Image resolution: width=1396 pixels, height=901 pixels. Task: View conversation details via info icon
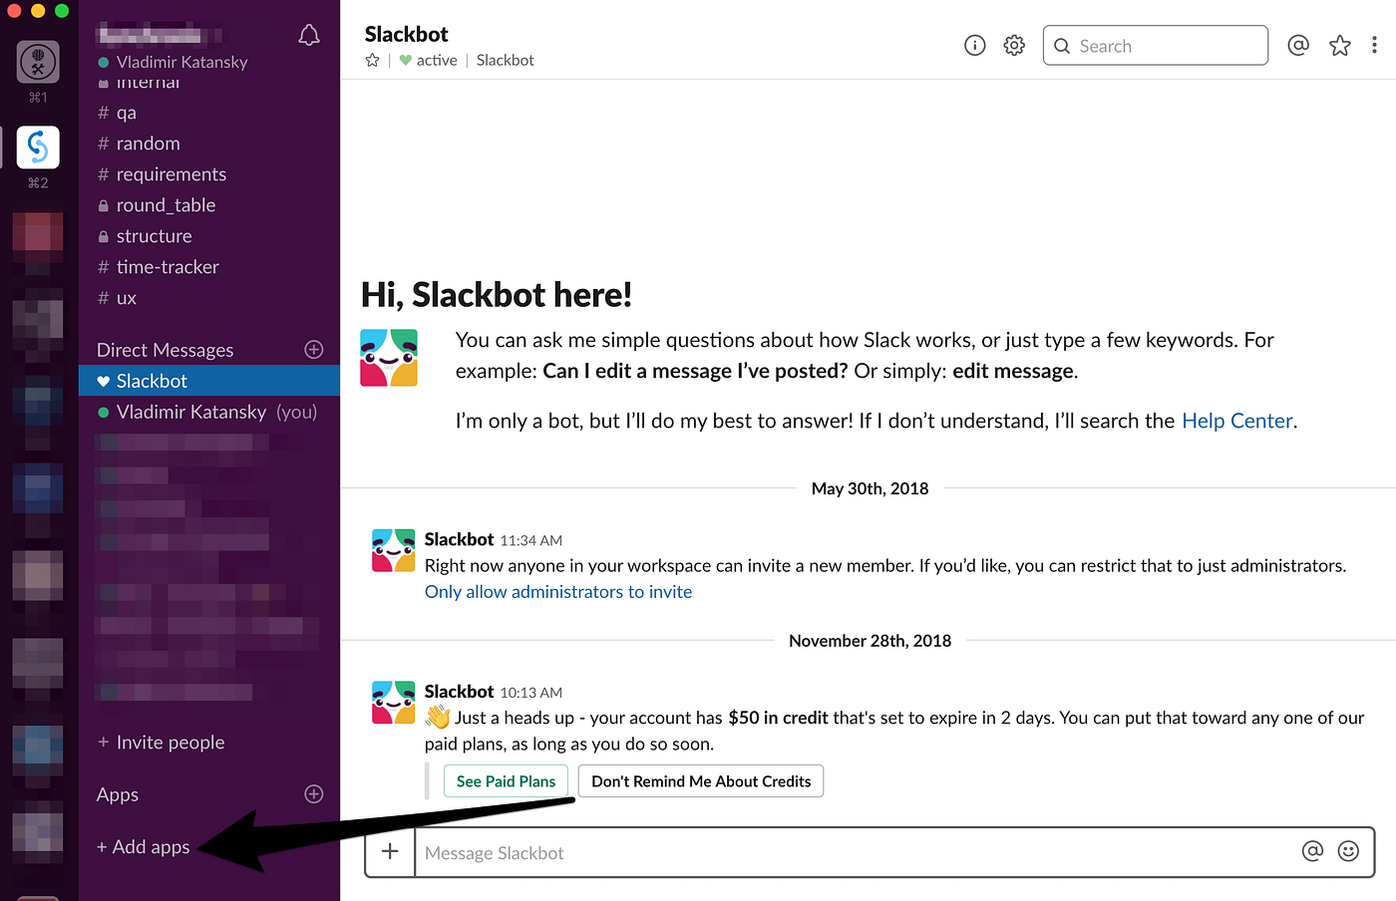pyautogui.click(x=974, y=45)
